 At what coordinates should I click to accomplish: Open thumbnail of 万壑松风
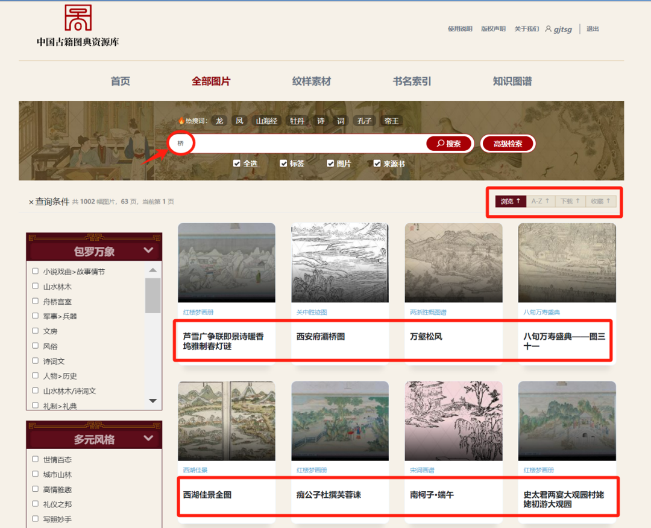(x=453, y=262)
